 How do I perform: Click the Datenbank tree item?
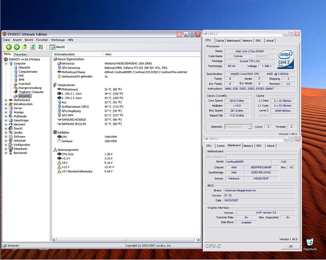pos(20,149)
